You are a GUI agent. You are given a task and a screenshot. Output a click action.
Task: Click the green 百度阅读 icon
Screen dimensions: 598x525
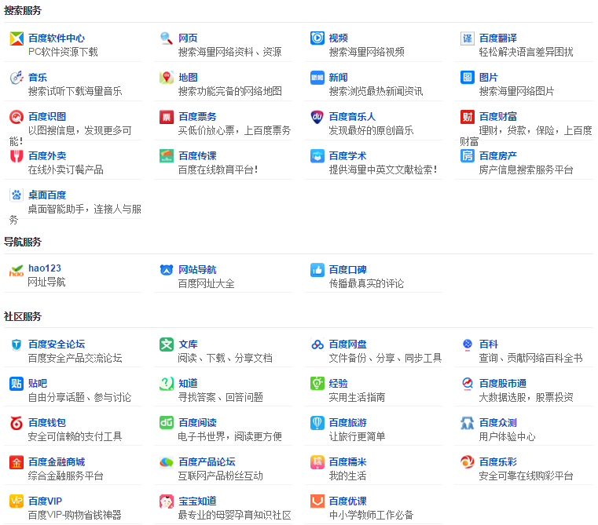[167, 423]
